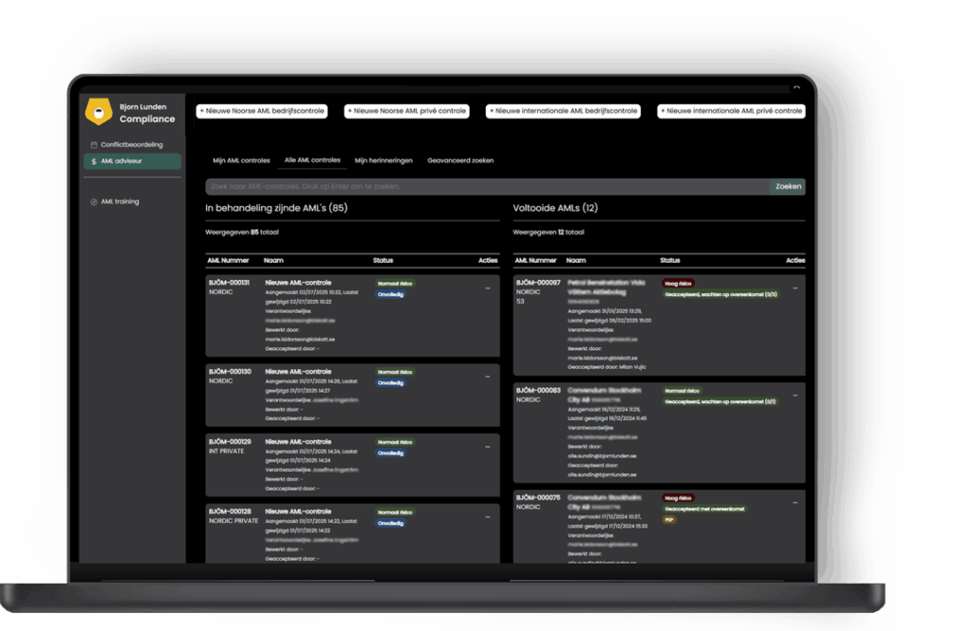The width and height of the screenshot is (972, 631).
Task: Open the Mijn herinneringen tab
Action: pos(383,160)
